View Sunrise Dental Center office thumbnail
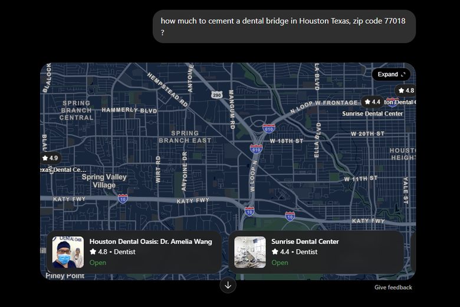The image size is (460, 307). [250, 252]
